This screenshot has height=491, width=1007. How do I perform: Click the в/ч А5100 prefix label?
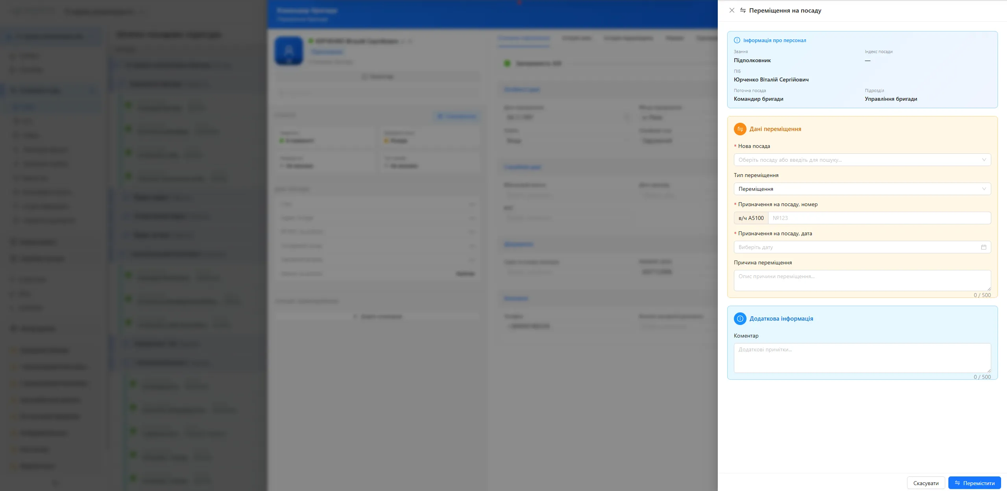click(x=751, y=218)
